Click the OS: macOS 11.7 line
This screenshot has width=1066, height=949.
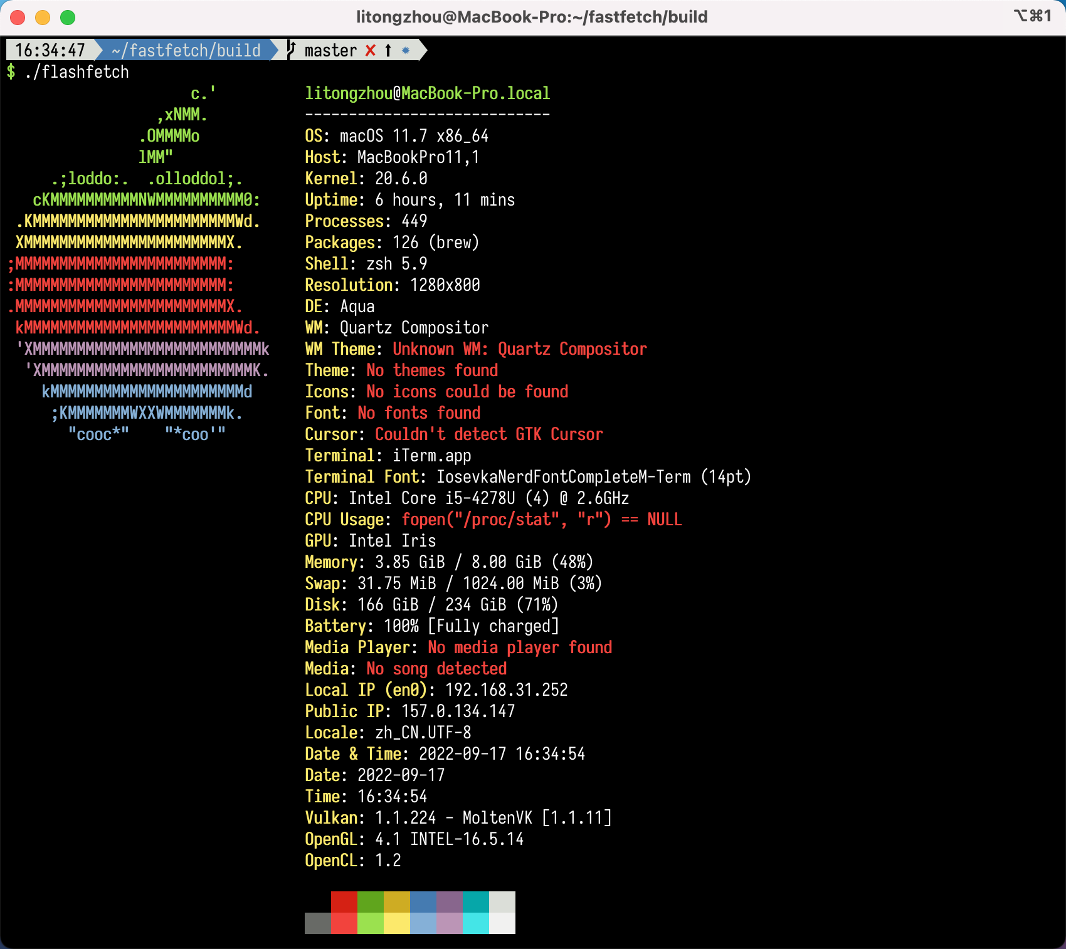click(397, 136)
